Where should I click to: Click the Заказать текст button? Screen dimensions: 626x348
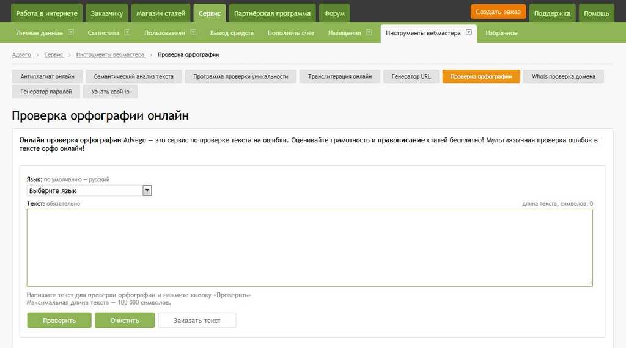197,321
